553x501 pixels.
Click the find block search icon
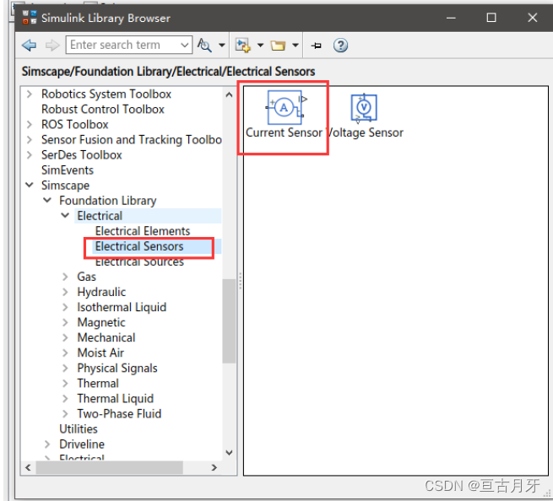coord(204,45)
